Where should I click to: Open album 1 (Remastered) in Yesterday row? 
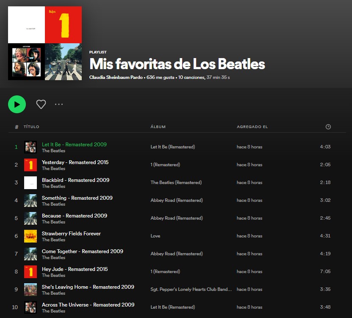tap(165, 165)
